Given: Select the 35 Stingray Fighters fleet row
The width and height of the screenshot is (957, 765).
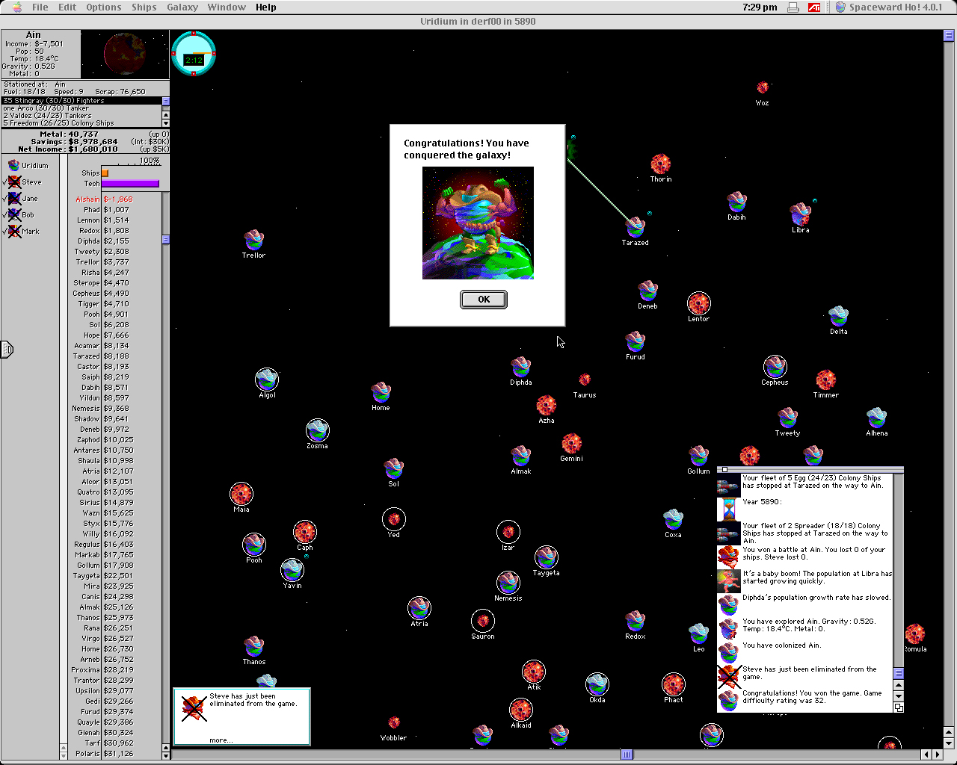Looking at the screenshot, I should pos(81,101).
